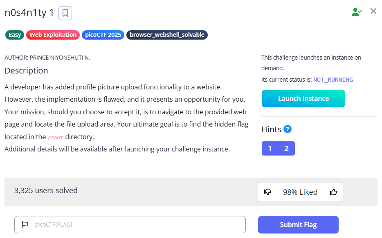
Task: Click the thumbs down icon to dislike
Action: [268, 191]
